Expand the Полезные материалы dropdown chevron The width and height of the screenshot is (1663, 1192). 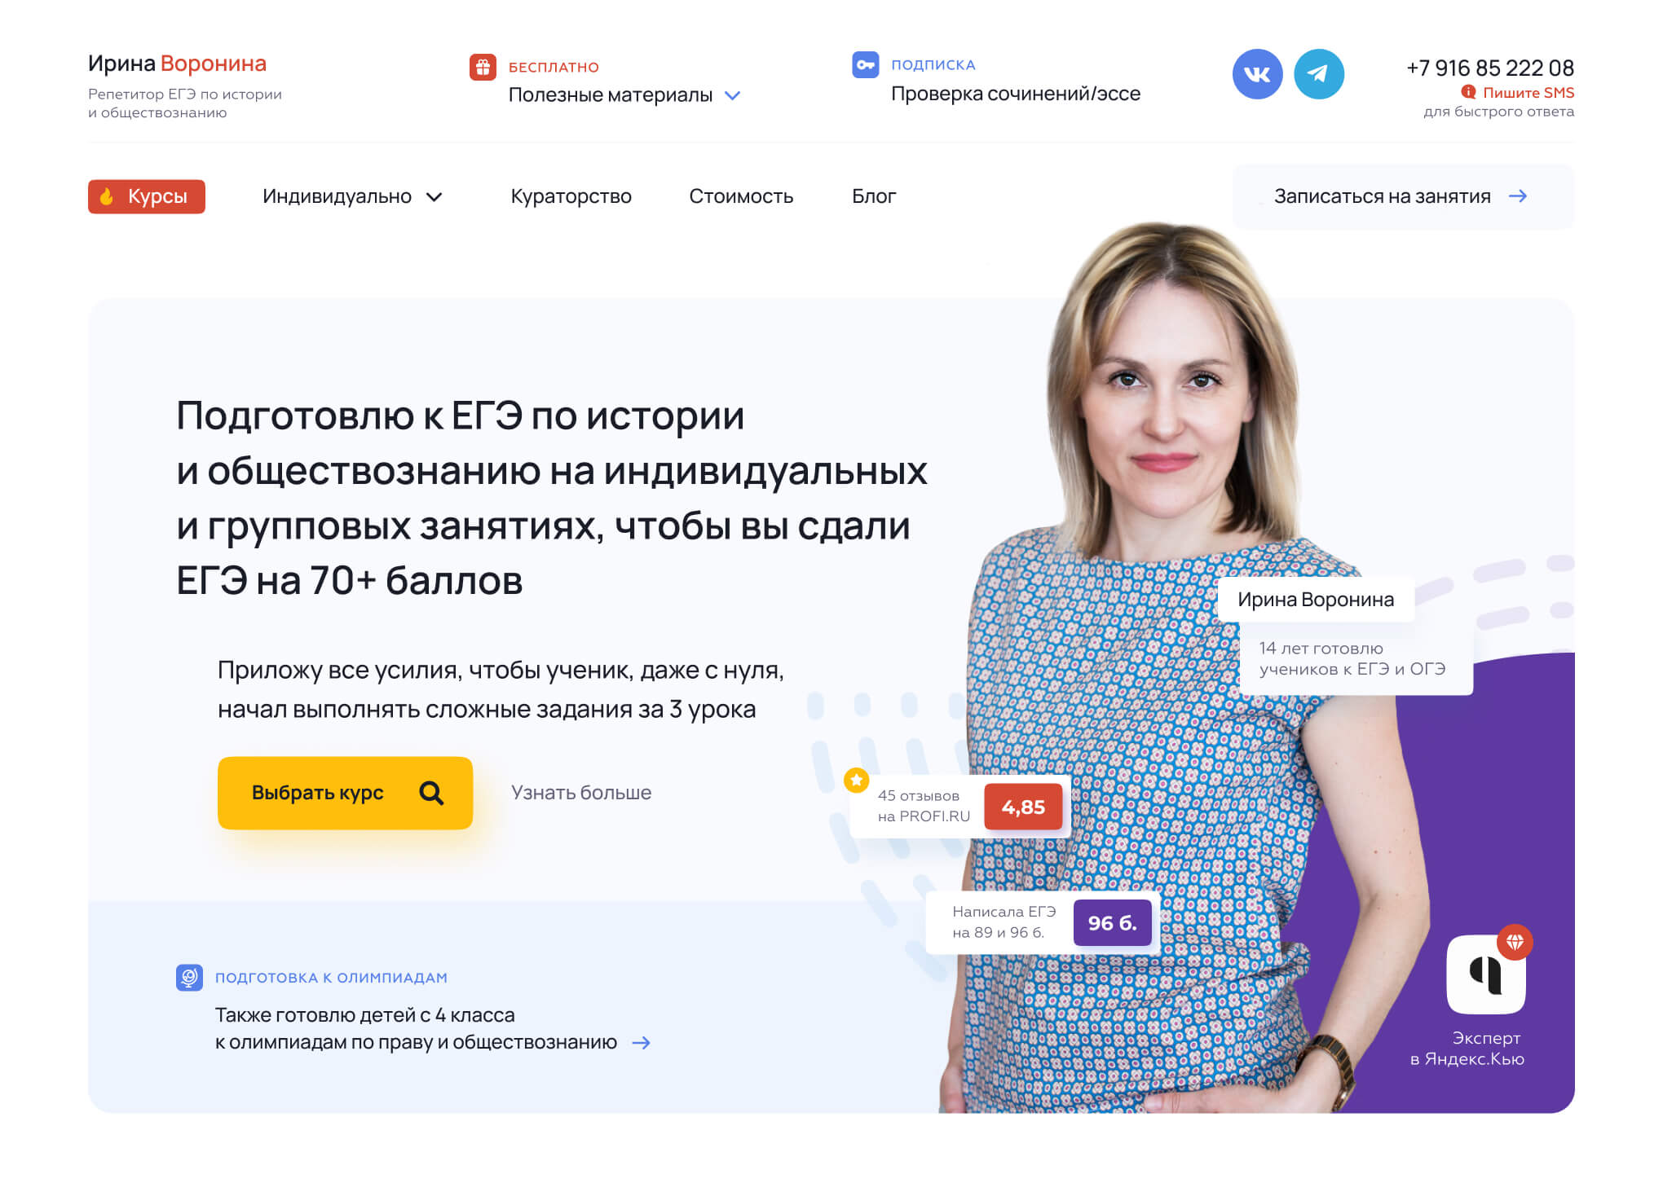point(732,95)
